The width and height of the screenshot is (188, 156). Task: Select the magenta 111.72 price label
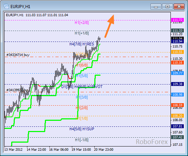point(177,20)
